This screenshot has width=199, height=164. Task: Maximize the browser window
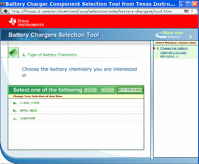(188, 4)
